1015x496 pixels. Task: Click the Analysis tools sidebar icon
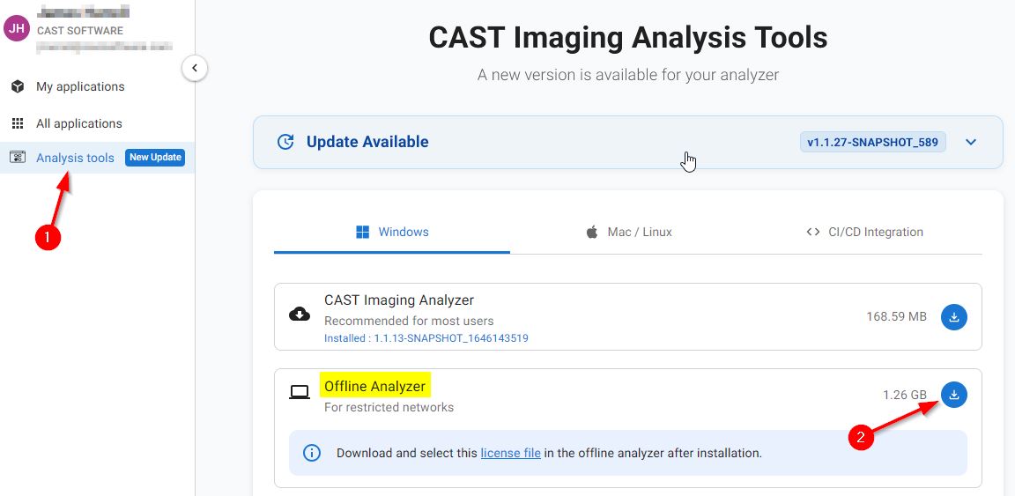pyautogui.click(x=17, y=158)
